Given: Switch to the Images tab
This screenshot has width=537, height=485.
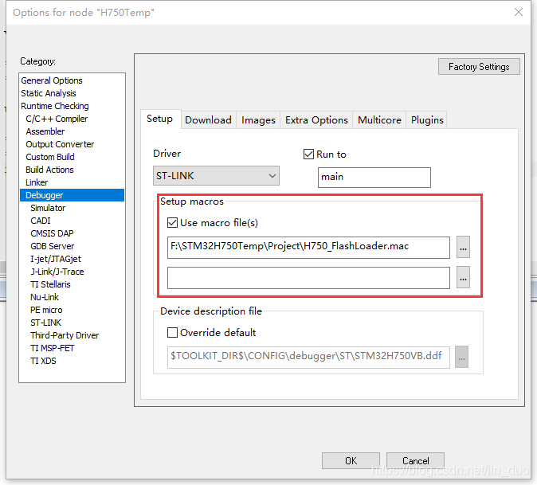Looking at the screenshot, I should (258, 120).
